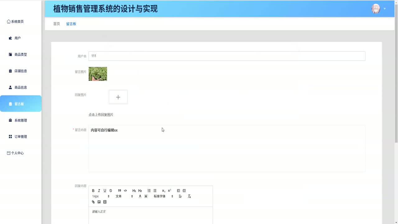Open 个人中心 in sidebar
This screenshot has height=224, width=398.
coord(15,153)
